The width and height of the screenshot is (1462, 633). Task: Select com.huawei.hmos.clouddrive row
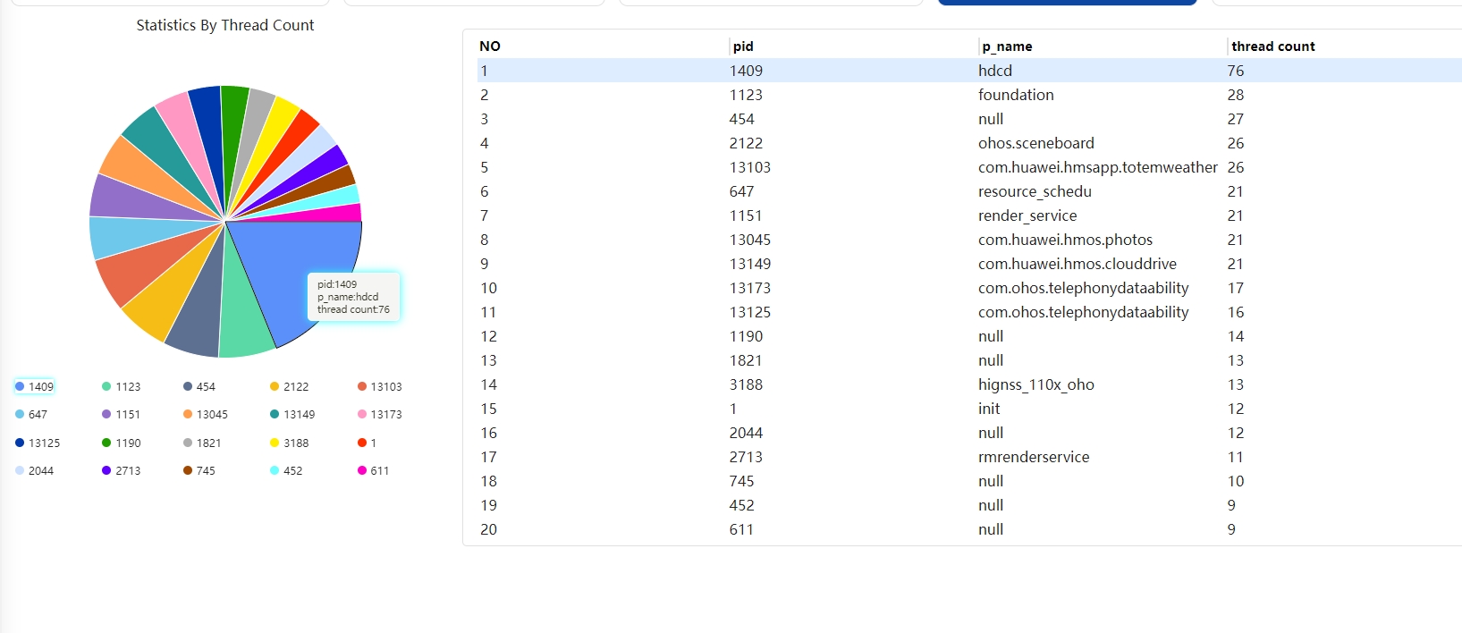(x=969, y=264)
